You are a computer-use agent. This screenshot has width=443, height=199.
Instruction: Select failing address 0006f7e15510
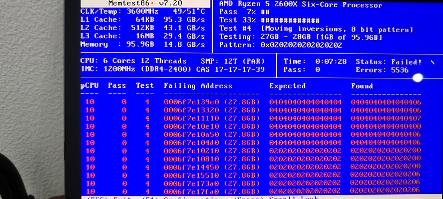[192, 175]
